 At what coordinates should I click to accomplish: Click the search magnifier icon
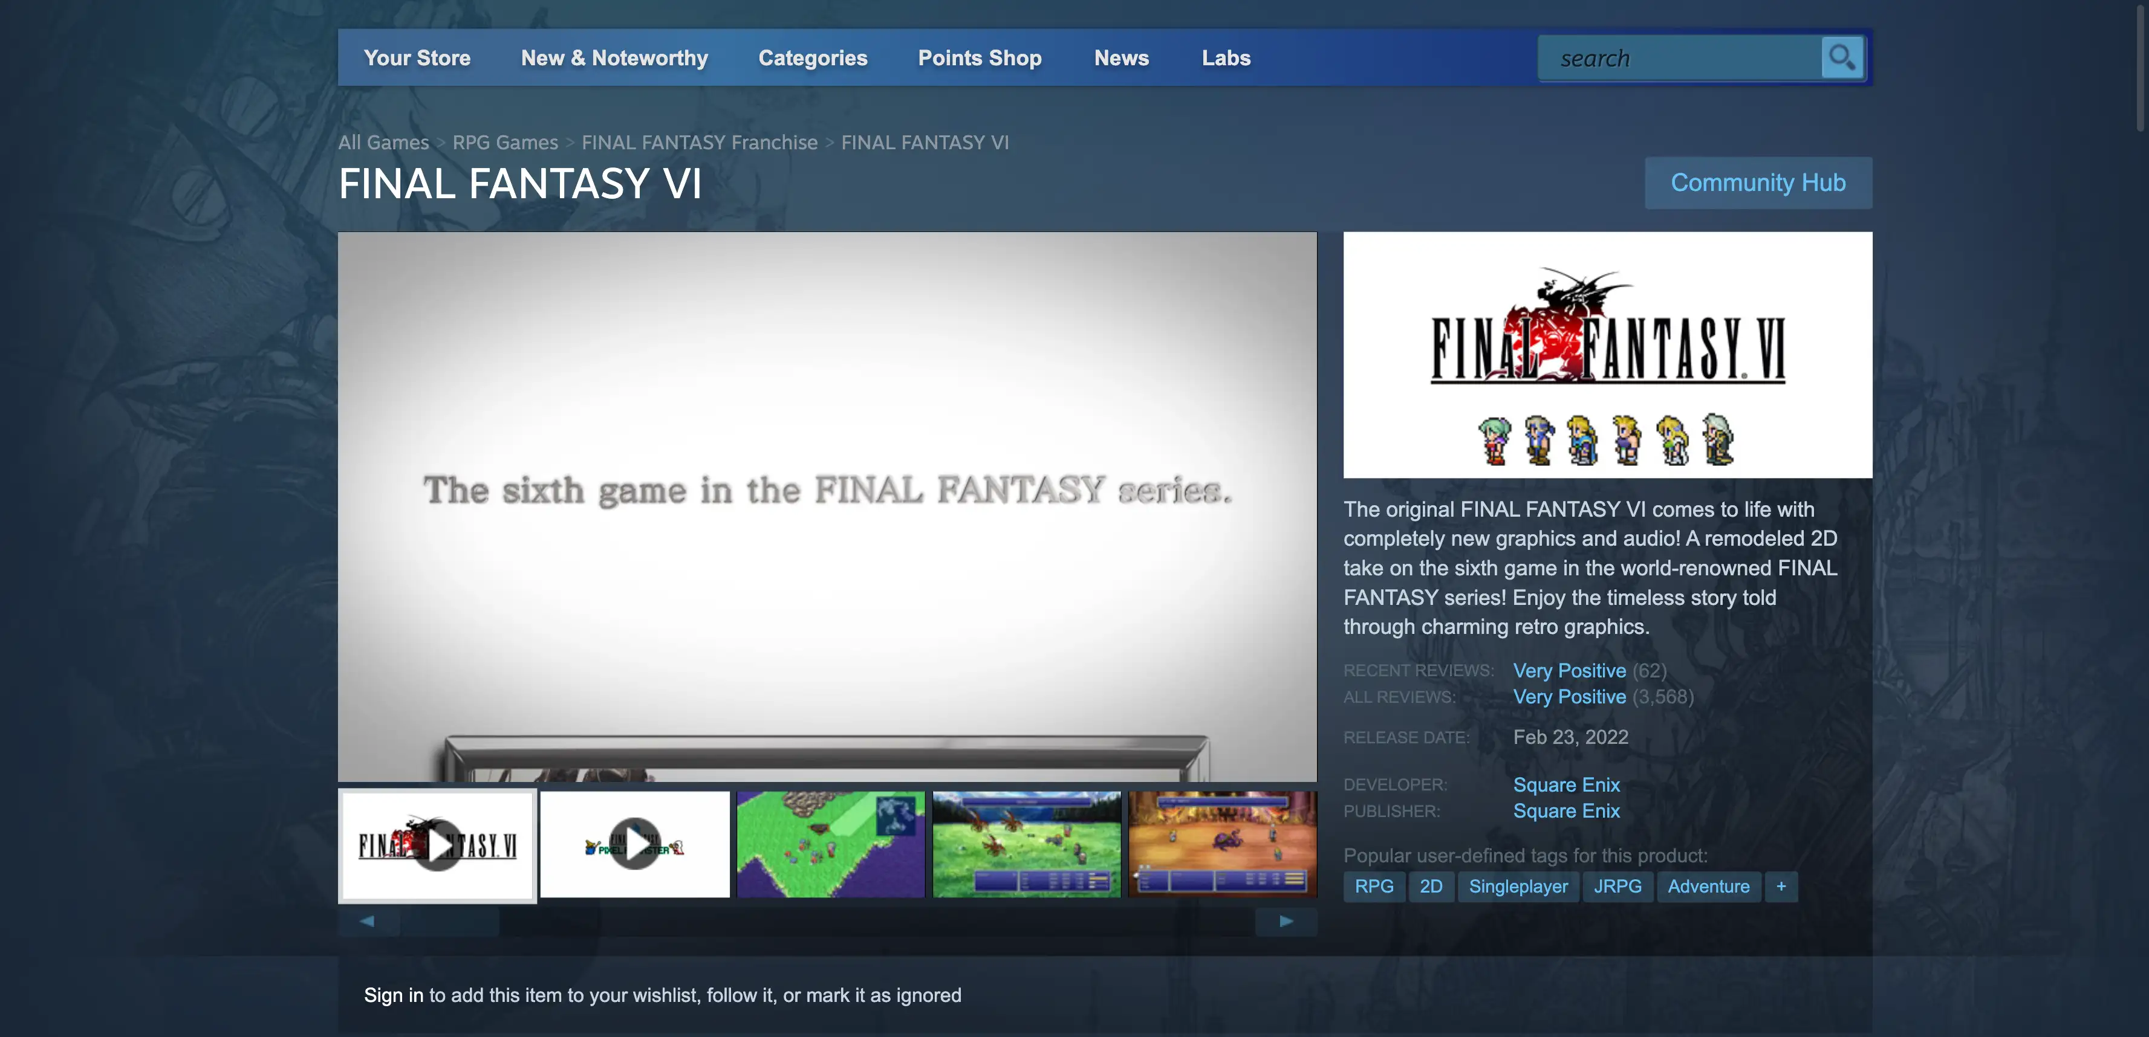click(x=1842, y=57)
